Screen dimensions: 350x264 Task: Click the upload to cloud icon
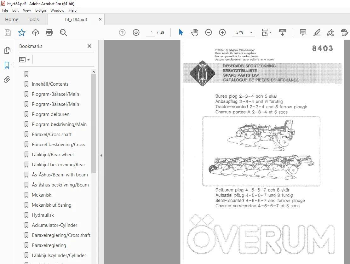tap(36, 32)
